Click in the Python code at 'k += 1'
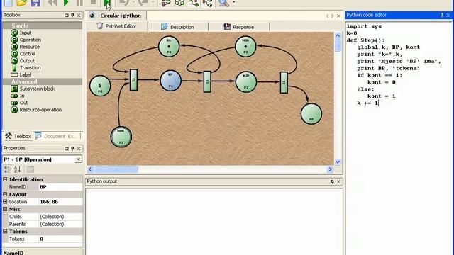This screenshot has height=255, width=454. (367, 103)
